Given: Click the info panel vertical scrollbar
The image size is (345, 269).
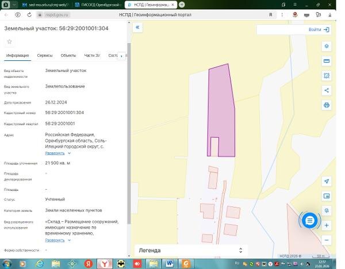Looking at the screenshot, I should point(129,134).
